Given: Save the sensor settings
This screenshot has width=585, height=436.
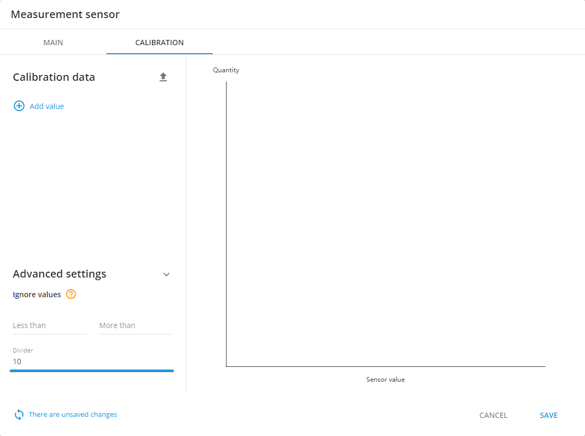Looking at the screenshot, I should coord(548,415).
